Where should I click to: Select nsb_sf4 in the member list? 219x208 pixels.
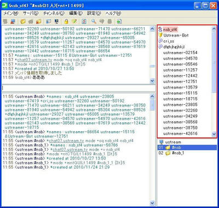[x=170, y=29]
